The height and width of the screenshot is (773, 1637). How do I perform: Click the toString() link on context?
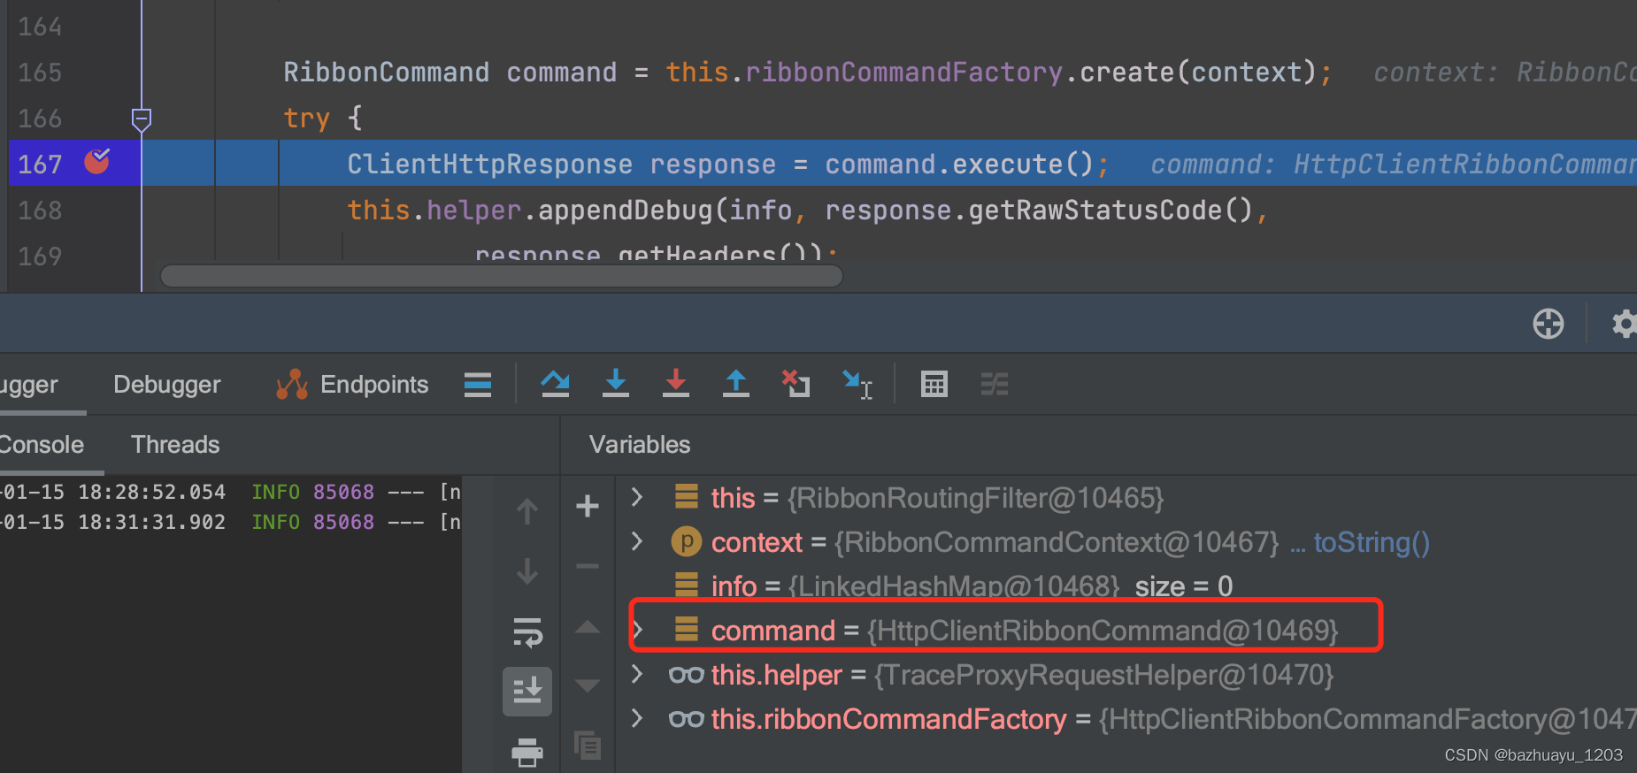click(x=1372, y=542)
